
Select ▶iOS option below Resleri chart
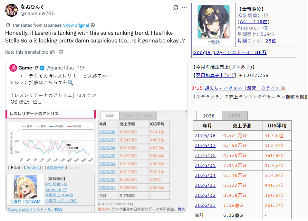[x=15, y=168]
